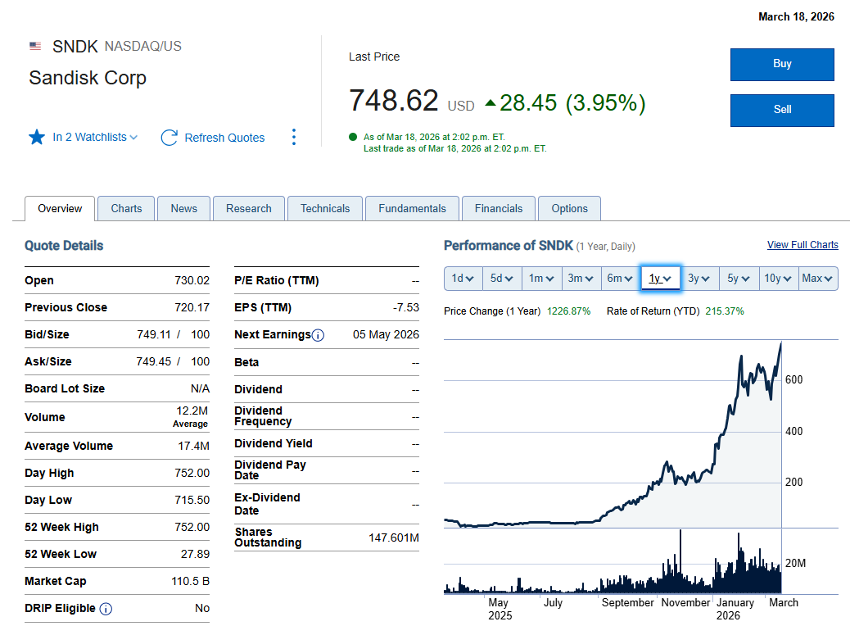Switch to the Charts tab
Screen dimensions: 850x626
[126, 209]
